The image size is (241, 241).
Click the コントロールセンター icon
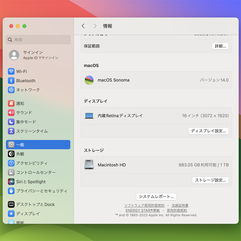(11, 172)
